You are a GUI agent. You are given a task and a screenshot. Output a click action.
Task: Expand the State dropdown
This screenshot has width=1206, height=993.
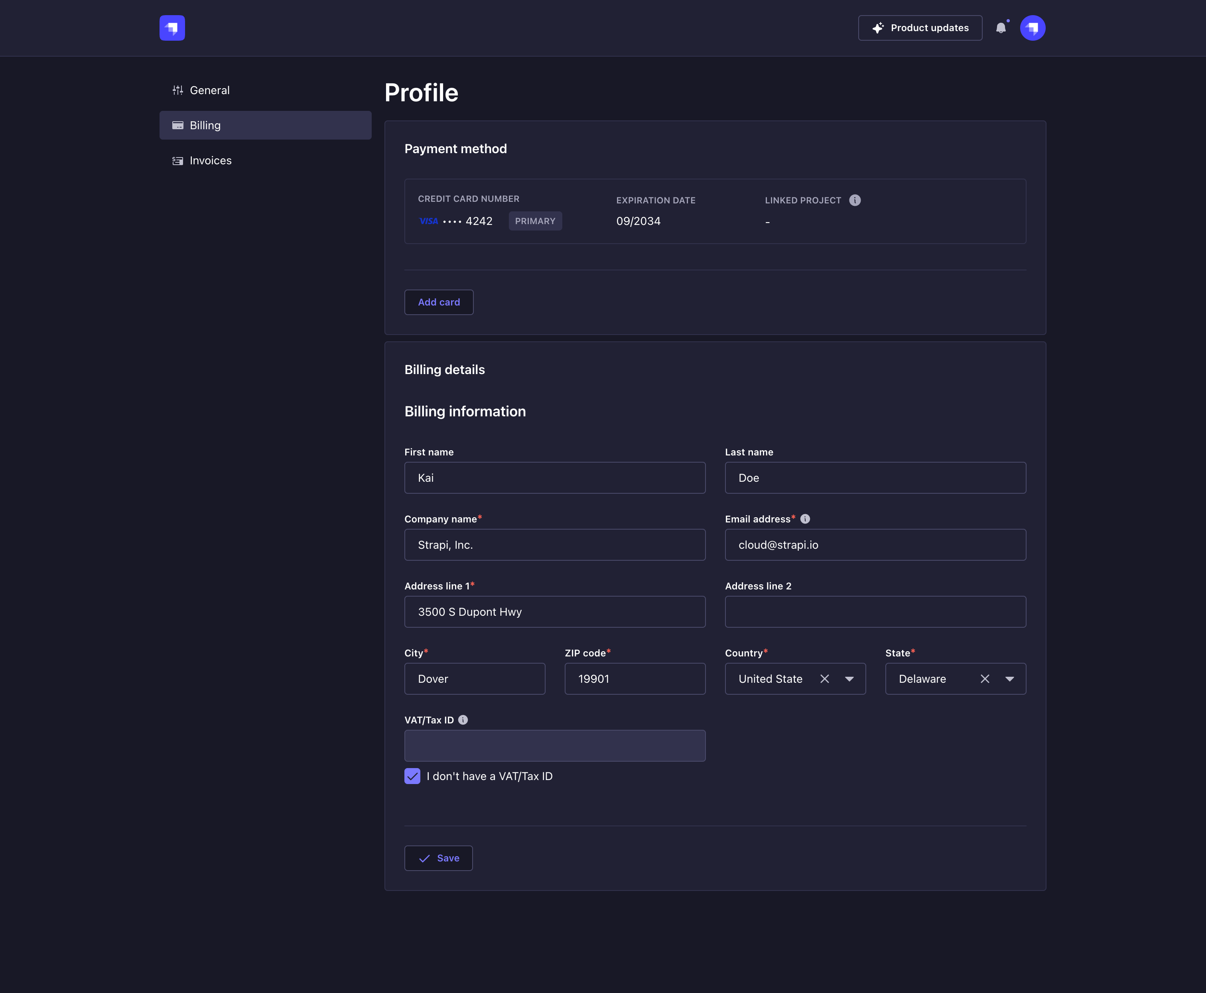pyautogui.click(x=1009, y=678)
